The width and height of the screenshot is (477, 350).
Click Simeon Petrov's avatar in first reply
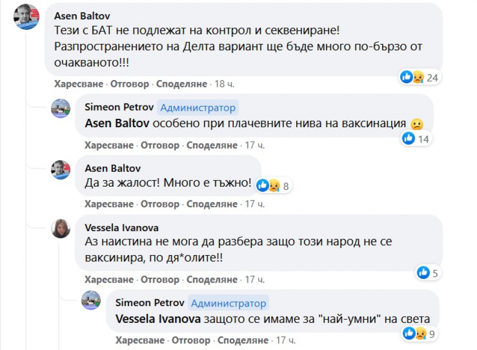pos(60,108)
